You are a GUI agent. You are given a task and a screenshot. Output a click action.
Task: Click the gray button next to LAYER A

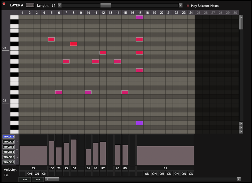(30, 5)
